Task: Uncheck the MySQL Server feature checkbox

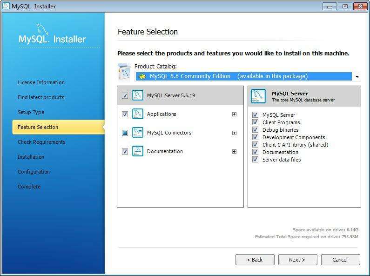Action: [255, 114]
